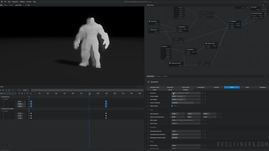The height and width of the screenshot is (151, 269).
Task: Click the rightmost icon at the timeline panel top-right
Action: [x=141, y=87]
